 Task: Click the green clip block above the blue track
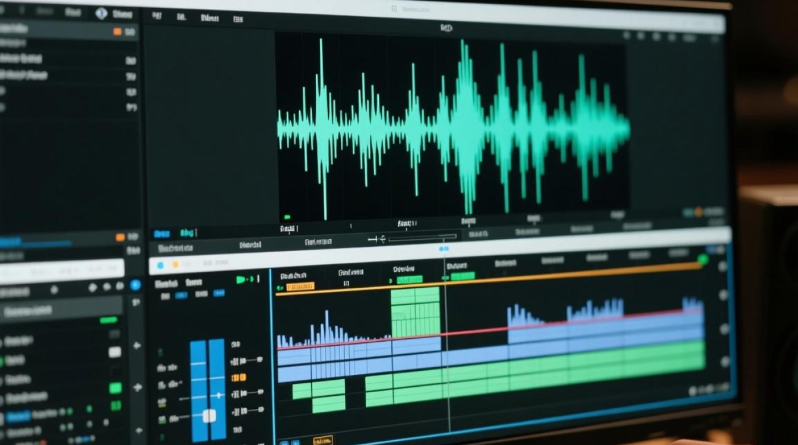416,312
